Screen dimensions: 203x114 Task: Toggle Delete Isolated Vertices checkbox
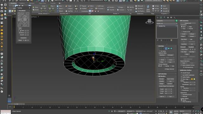[181, 65]
